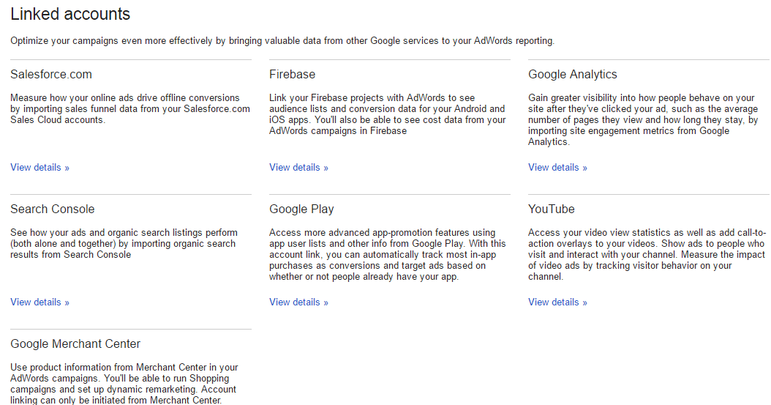Click the Firebase description about linking projects
Viewport: 771px width, 405px height.
pyautogui.click(x=388, y=114)
